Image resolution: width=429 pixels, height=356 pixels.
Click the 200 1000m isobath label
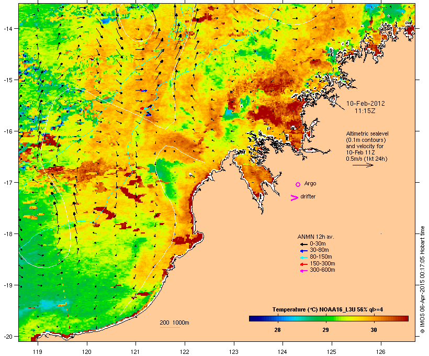coord(174,322)
